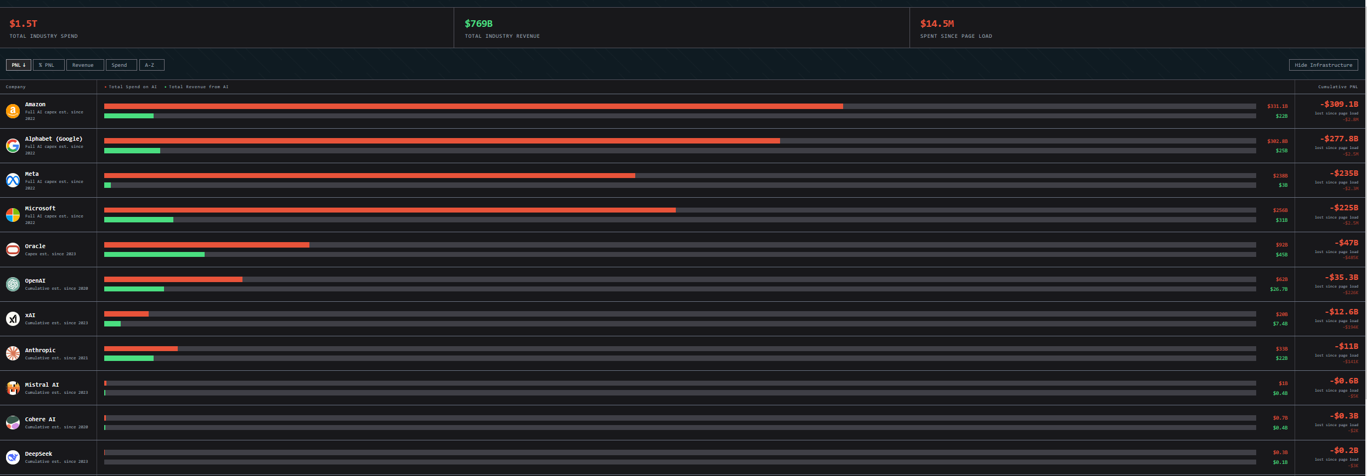The width and height of the screenshot is (1367, 476).
Task: Sort the list by % PNL
Action: 48,65
